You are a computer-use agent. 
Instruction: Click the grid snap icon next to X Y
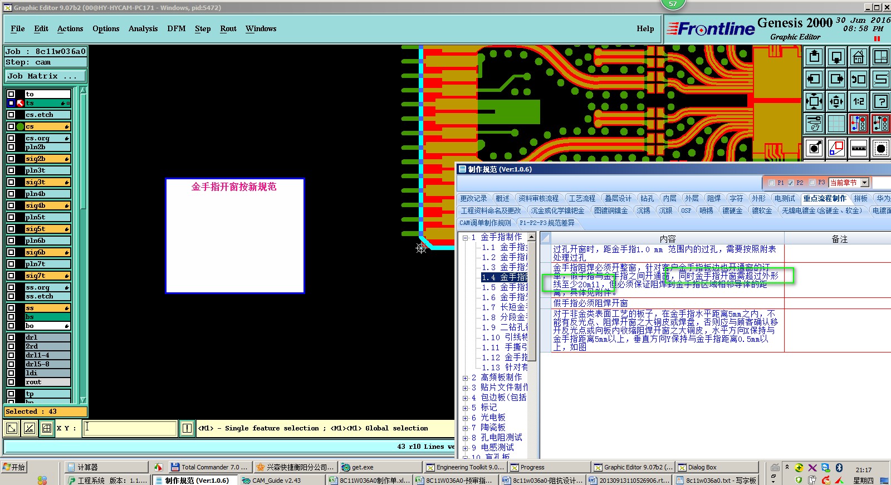(x=47, y=428)
